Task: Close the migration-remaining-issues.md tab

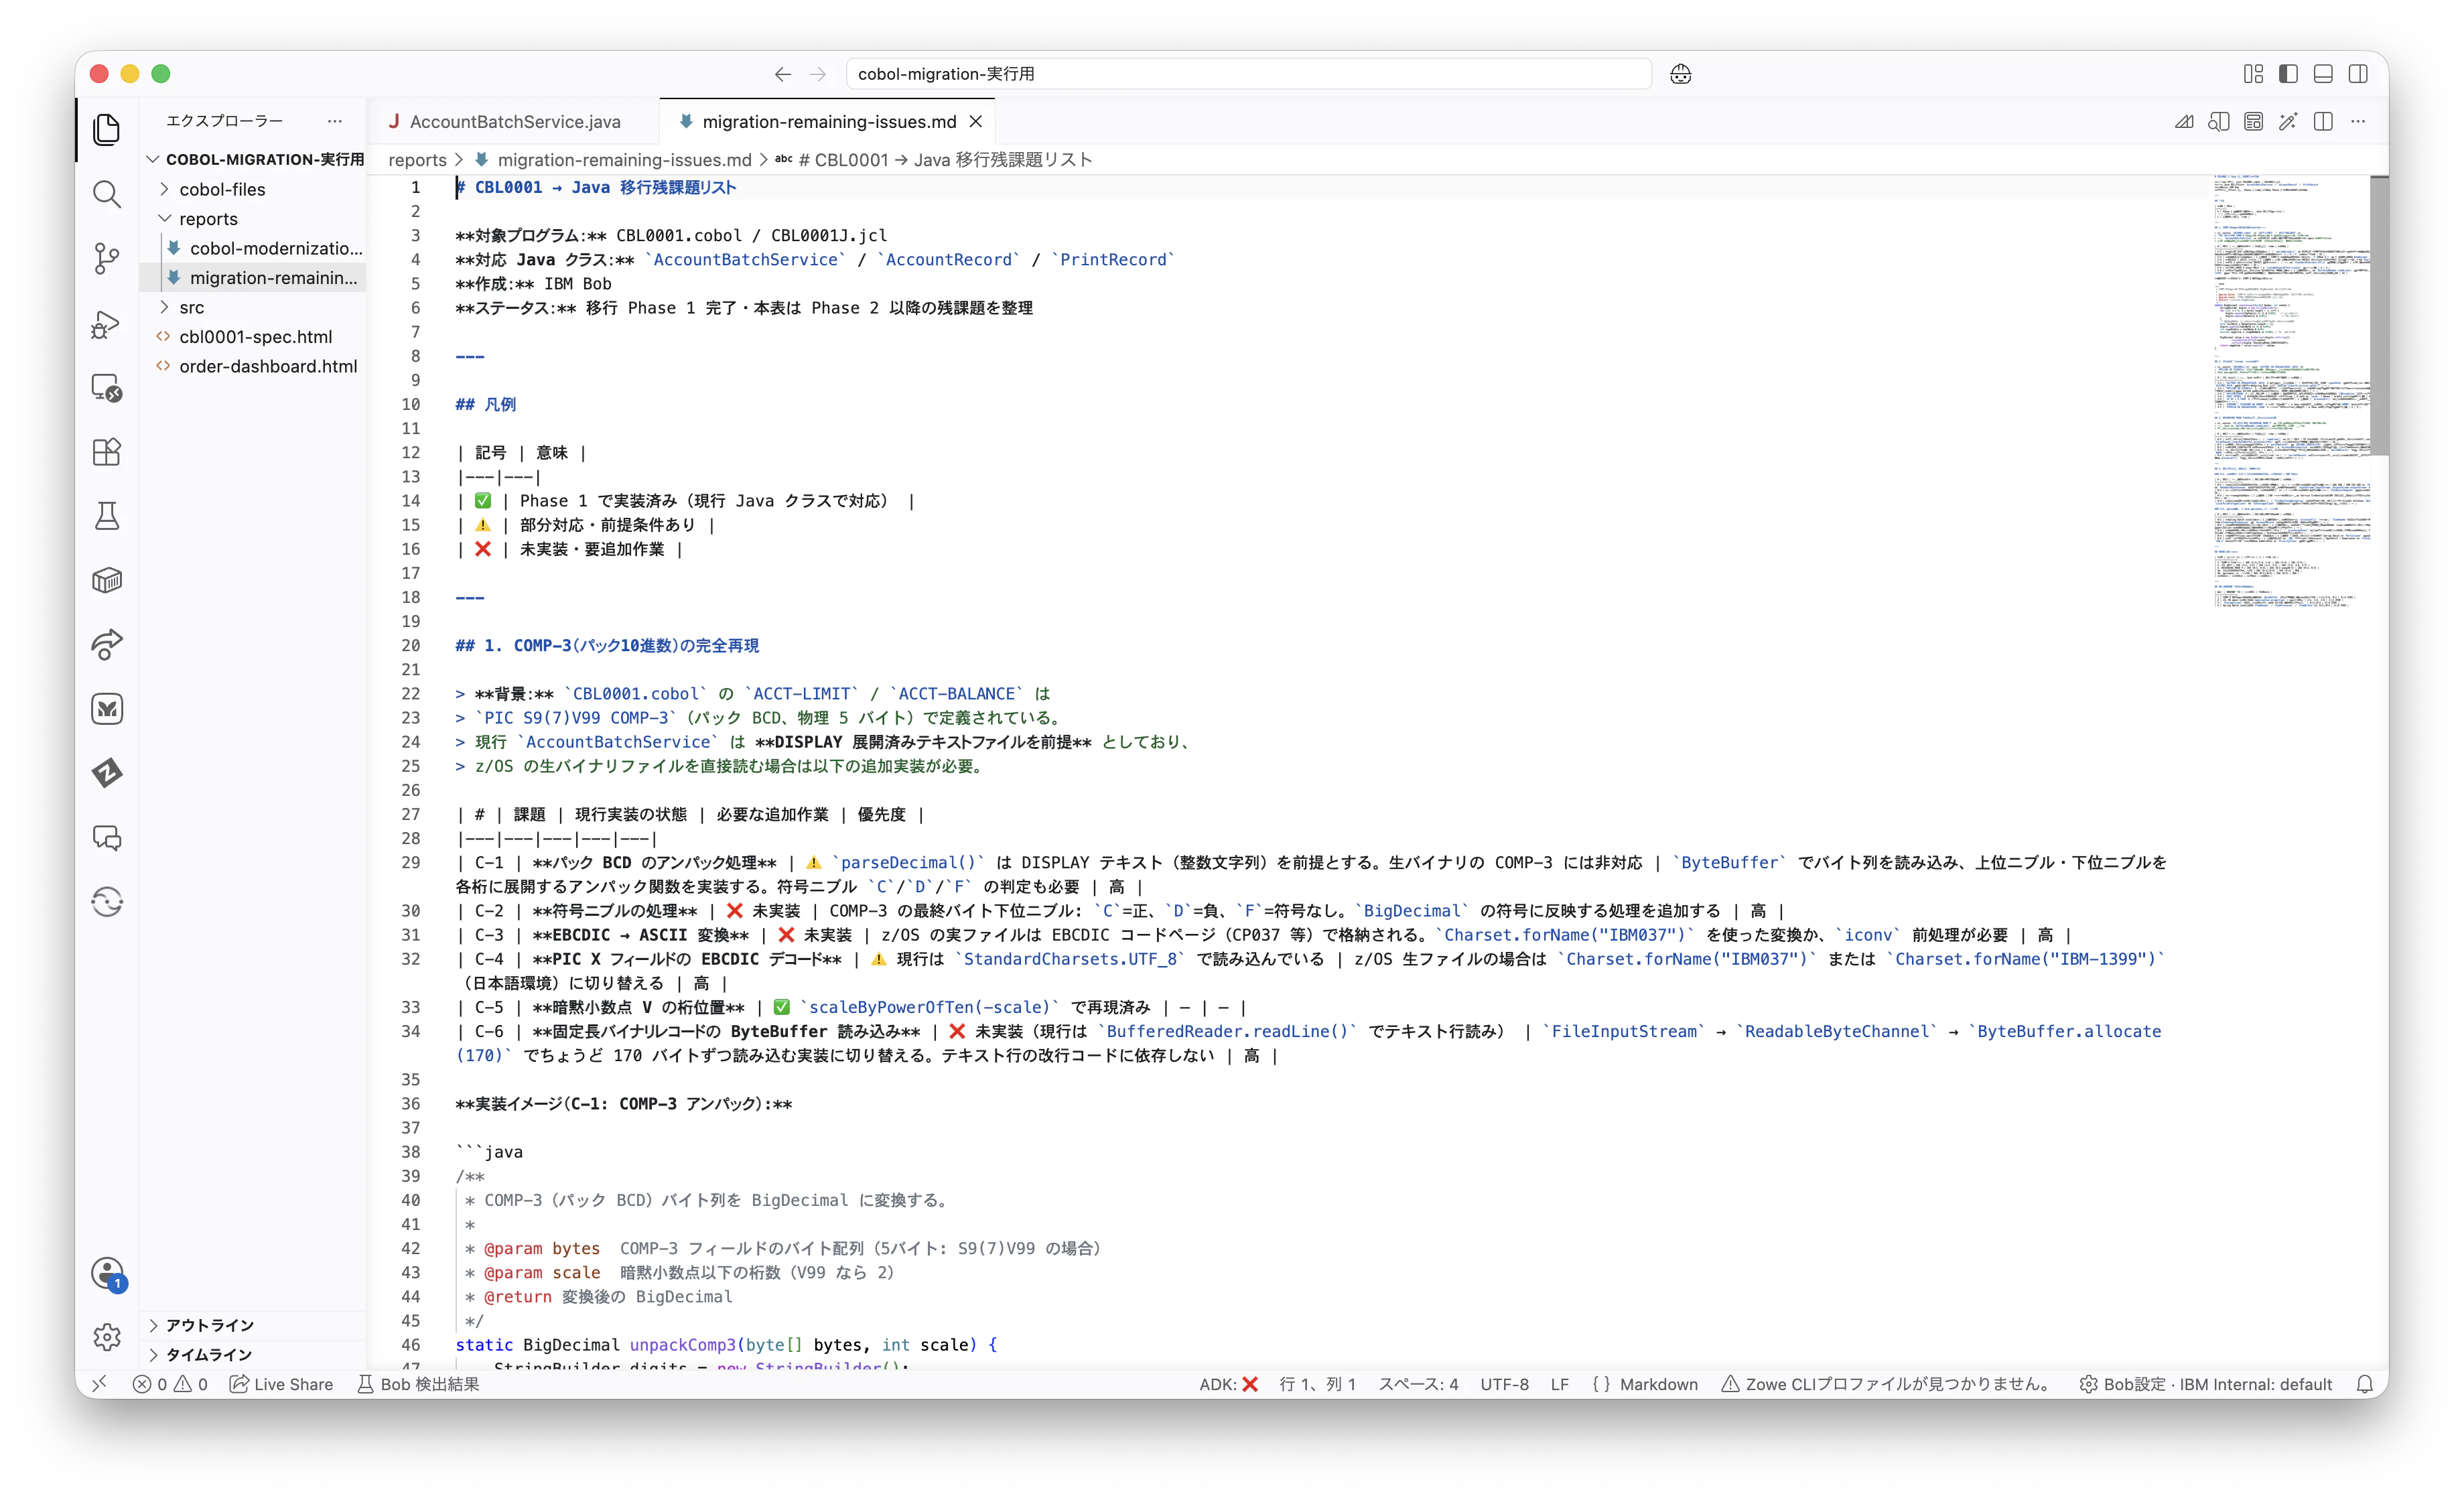Action: pos(976,121)
